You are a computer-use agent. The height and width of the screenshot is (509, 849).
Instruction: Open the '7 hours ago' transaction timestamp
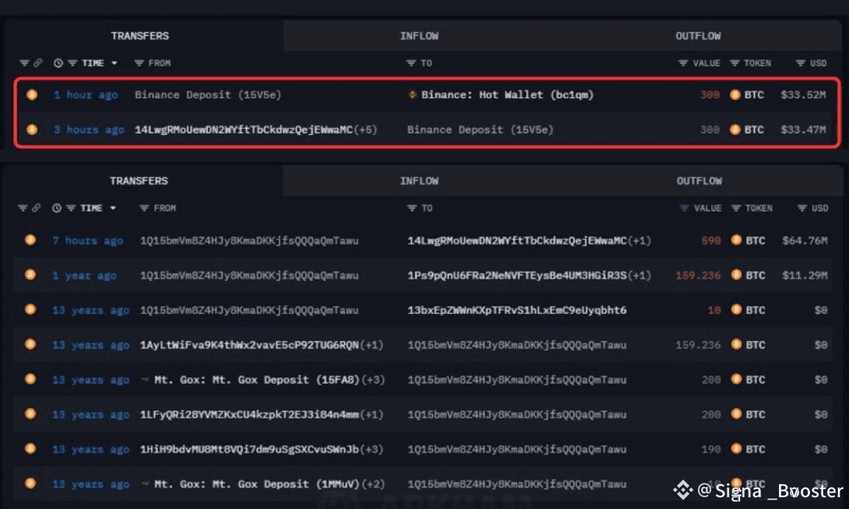click(88, 240)
